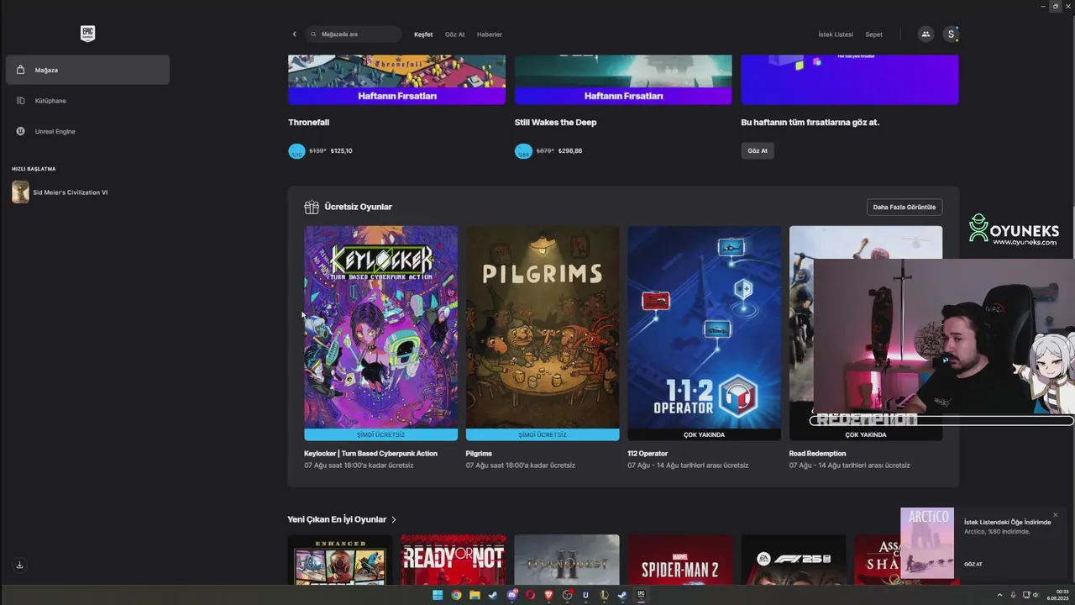Open the taskbar clock and date
This screenshot has width=1075, height=605.
tap(1057, 595)
